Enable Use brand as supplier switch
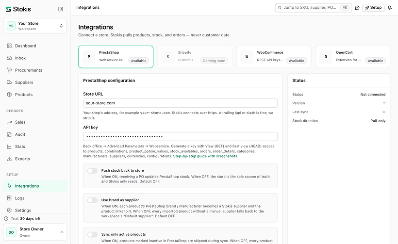 click(x=92, y=200)
